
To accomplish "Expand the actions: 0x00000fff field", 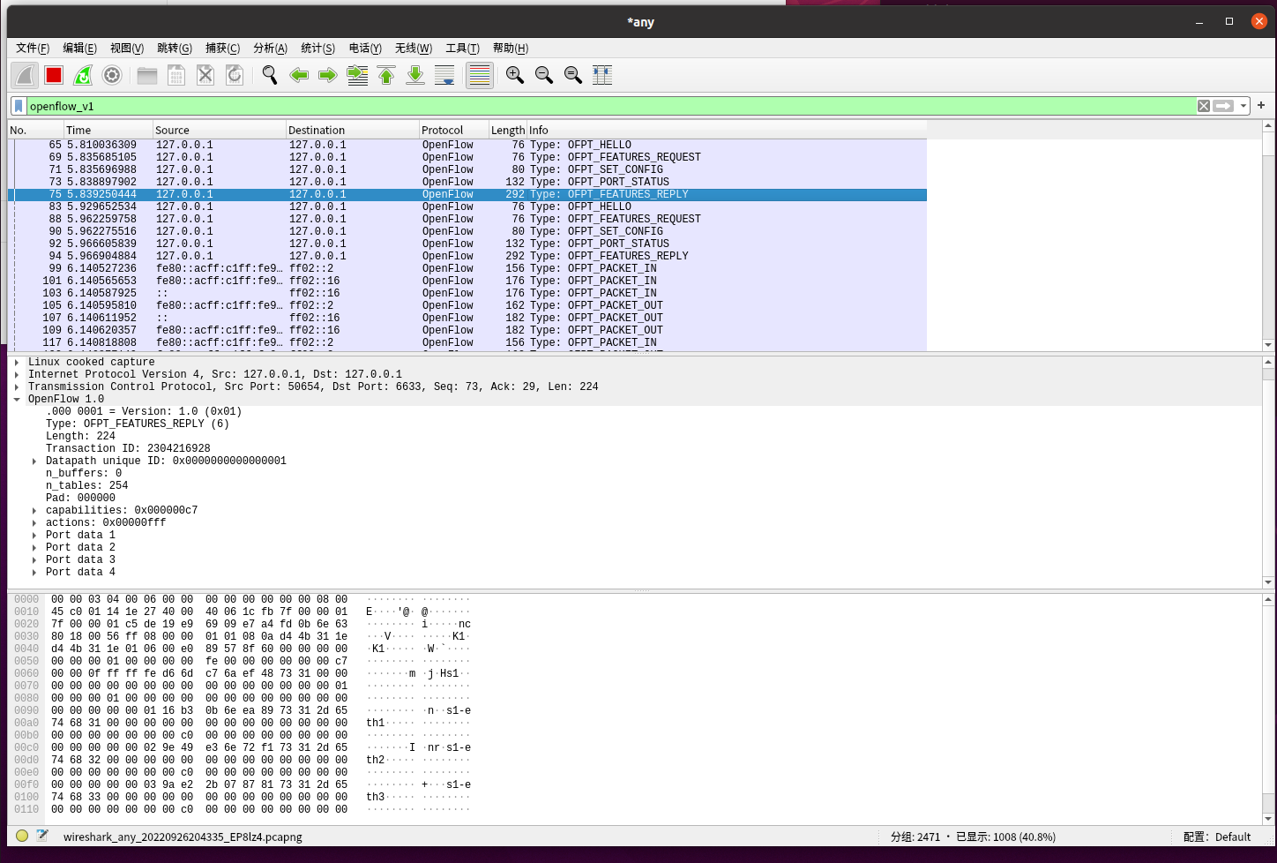I will [34, 522].
